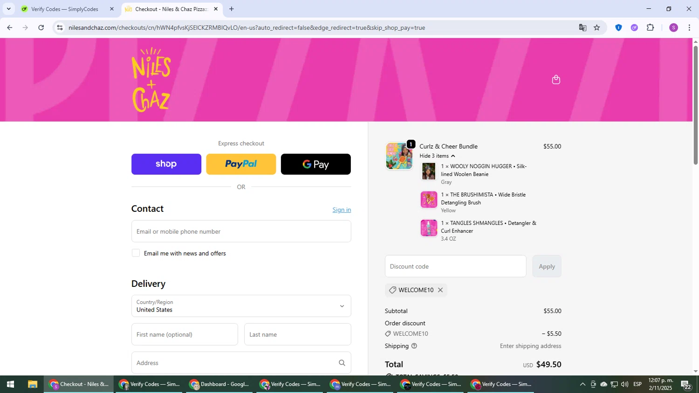
Task: Click the ESP language indicator in taskbar
Action: pyautogui.click(x=637, y=384)
